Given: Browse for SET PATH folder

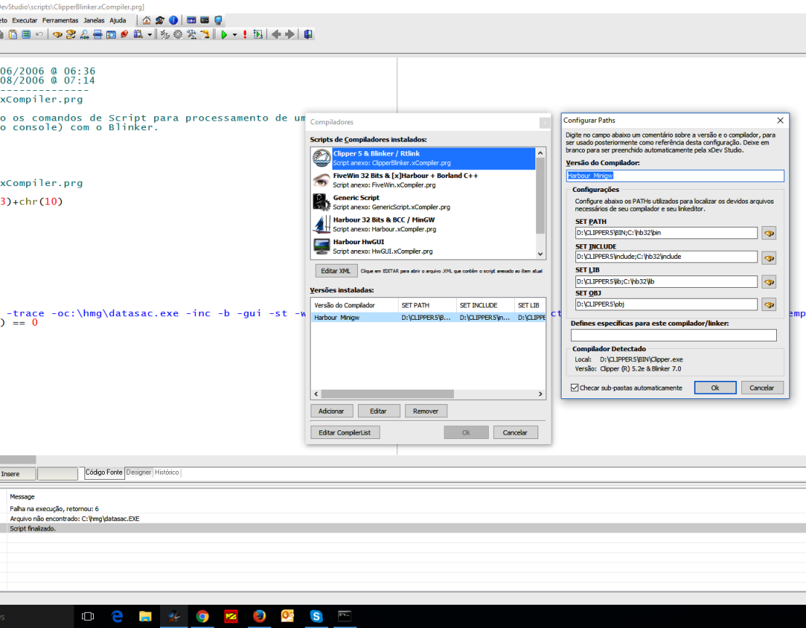Looking at the screenshot, I should pyautogui.click(x=769, y=233).
